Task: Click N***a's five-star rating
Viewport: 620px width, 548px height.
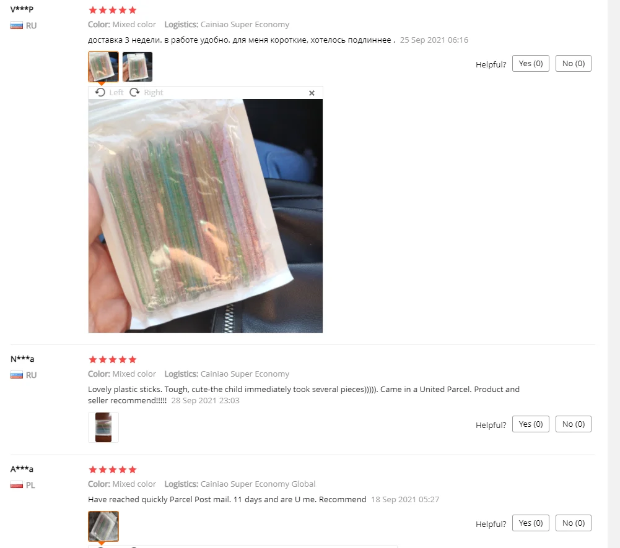Action: [x=113, y=359]
